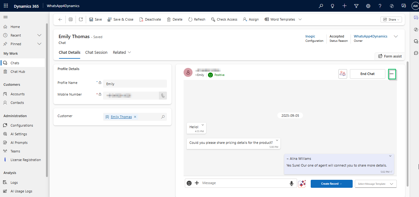Switch to the Chat Session tab
The height and width of the screenshot is (197, 419).
(x=96, y=53)
